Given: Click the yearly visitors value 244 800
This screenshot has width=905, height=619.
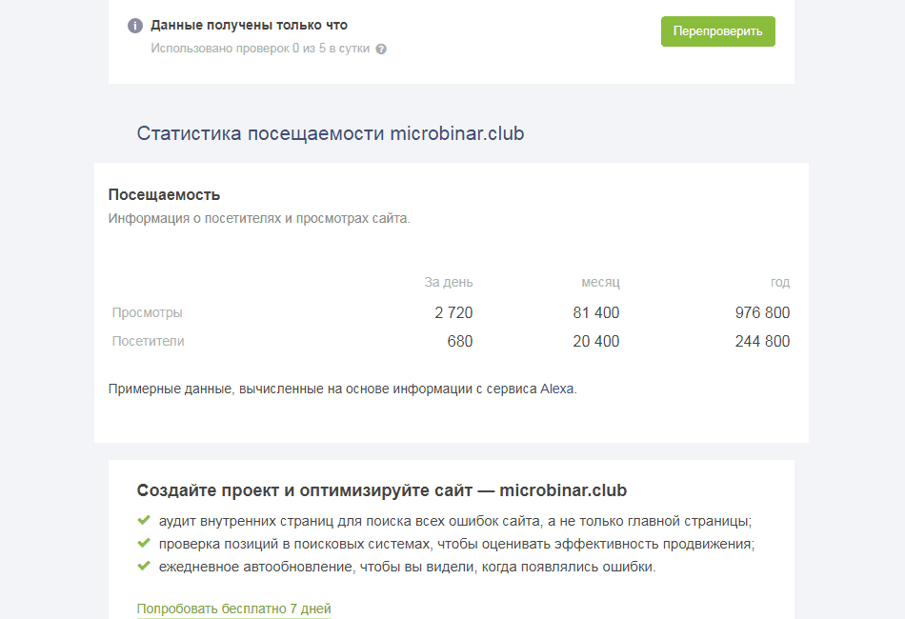Looking at the screenshot, I should pyautogui.click(x=762, y=341).
